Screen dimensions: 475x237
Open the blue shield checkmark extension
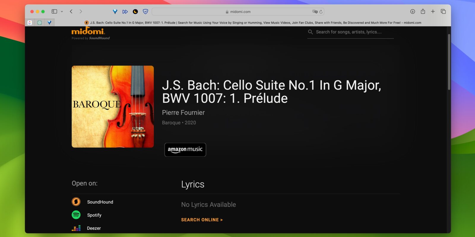[x=145, y=12]
